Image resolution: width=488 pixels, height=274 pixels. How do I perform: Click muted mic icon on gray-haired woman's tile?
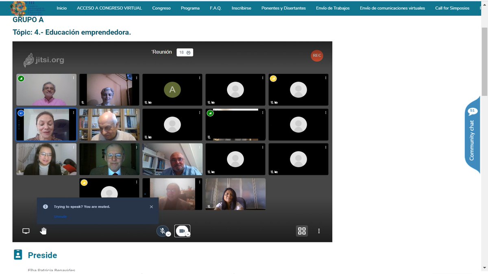pos(83,103)
